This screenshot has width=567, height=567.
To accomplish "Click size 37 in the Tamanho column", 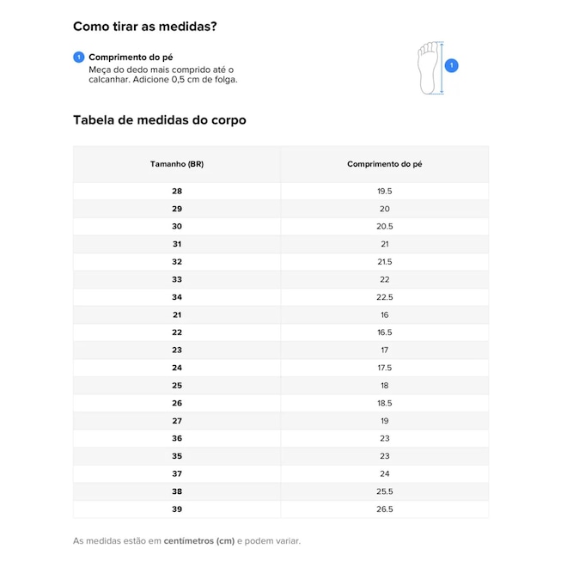I will (x=177, y=474).
